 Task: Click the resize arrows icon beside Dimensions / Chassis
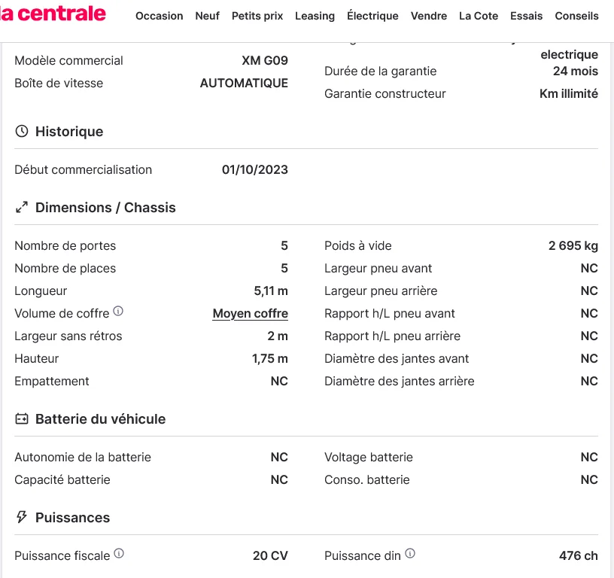[x=22, y=207]
